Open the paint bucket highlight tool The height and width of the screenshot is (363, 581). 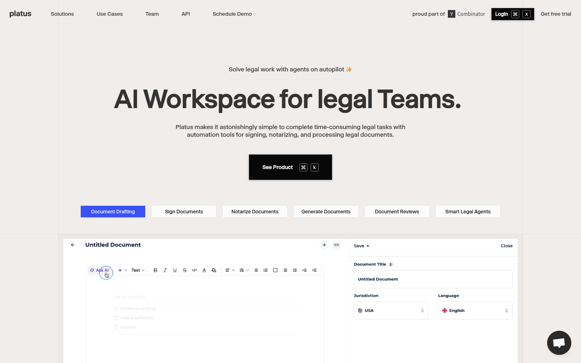click(214, 270)
